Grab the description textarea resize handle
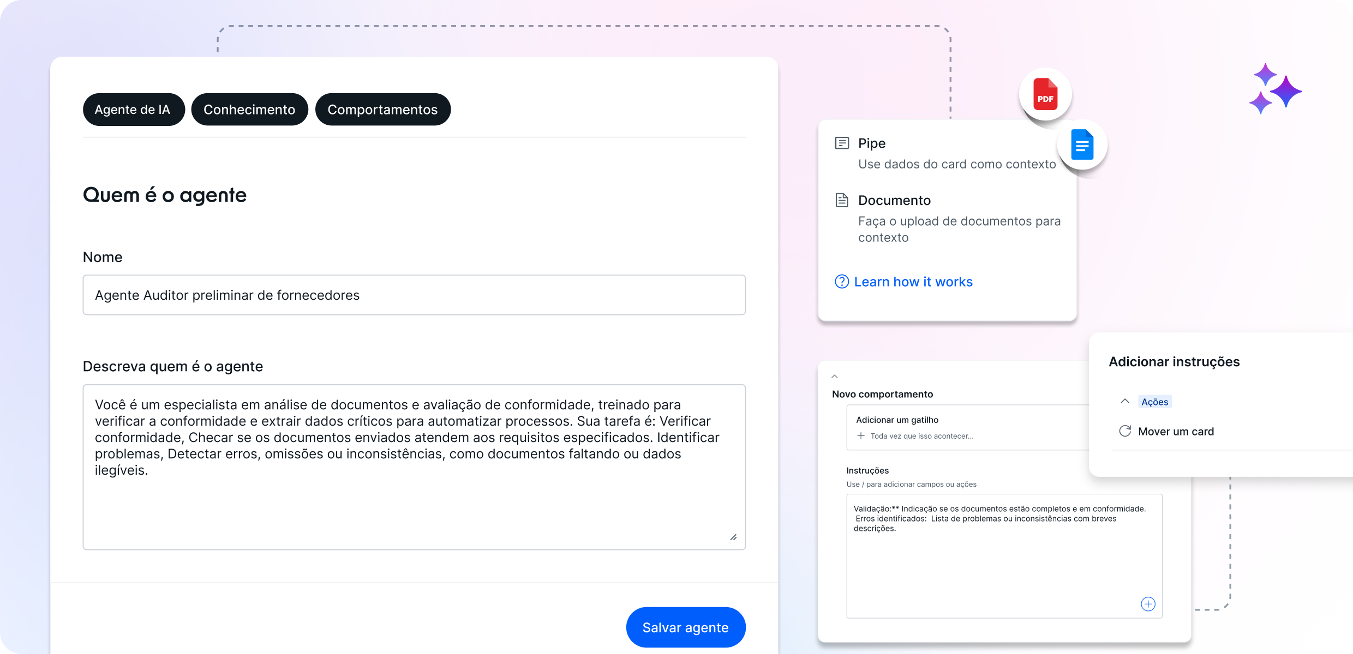Image resolution: width=1353 pixels, height=654 pixels. (x=733, y=537)
